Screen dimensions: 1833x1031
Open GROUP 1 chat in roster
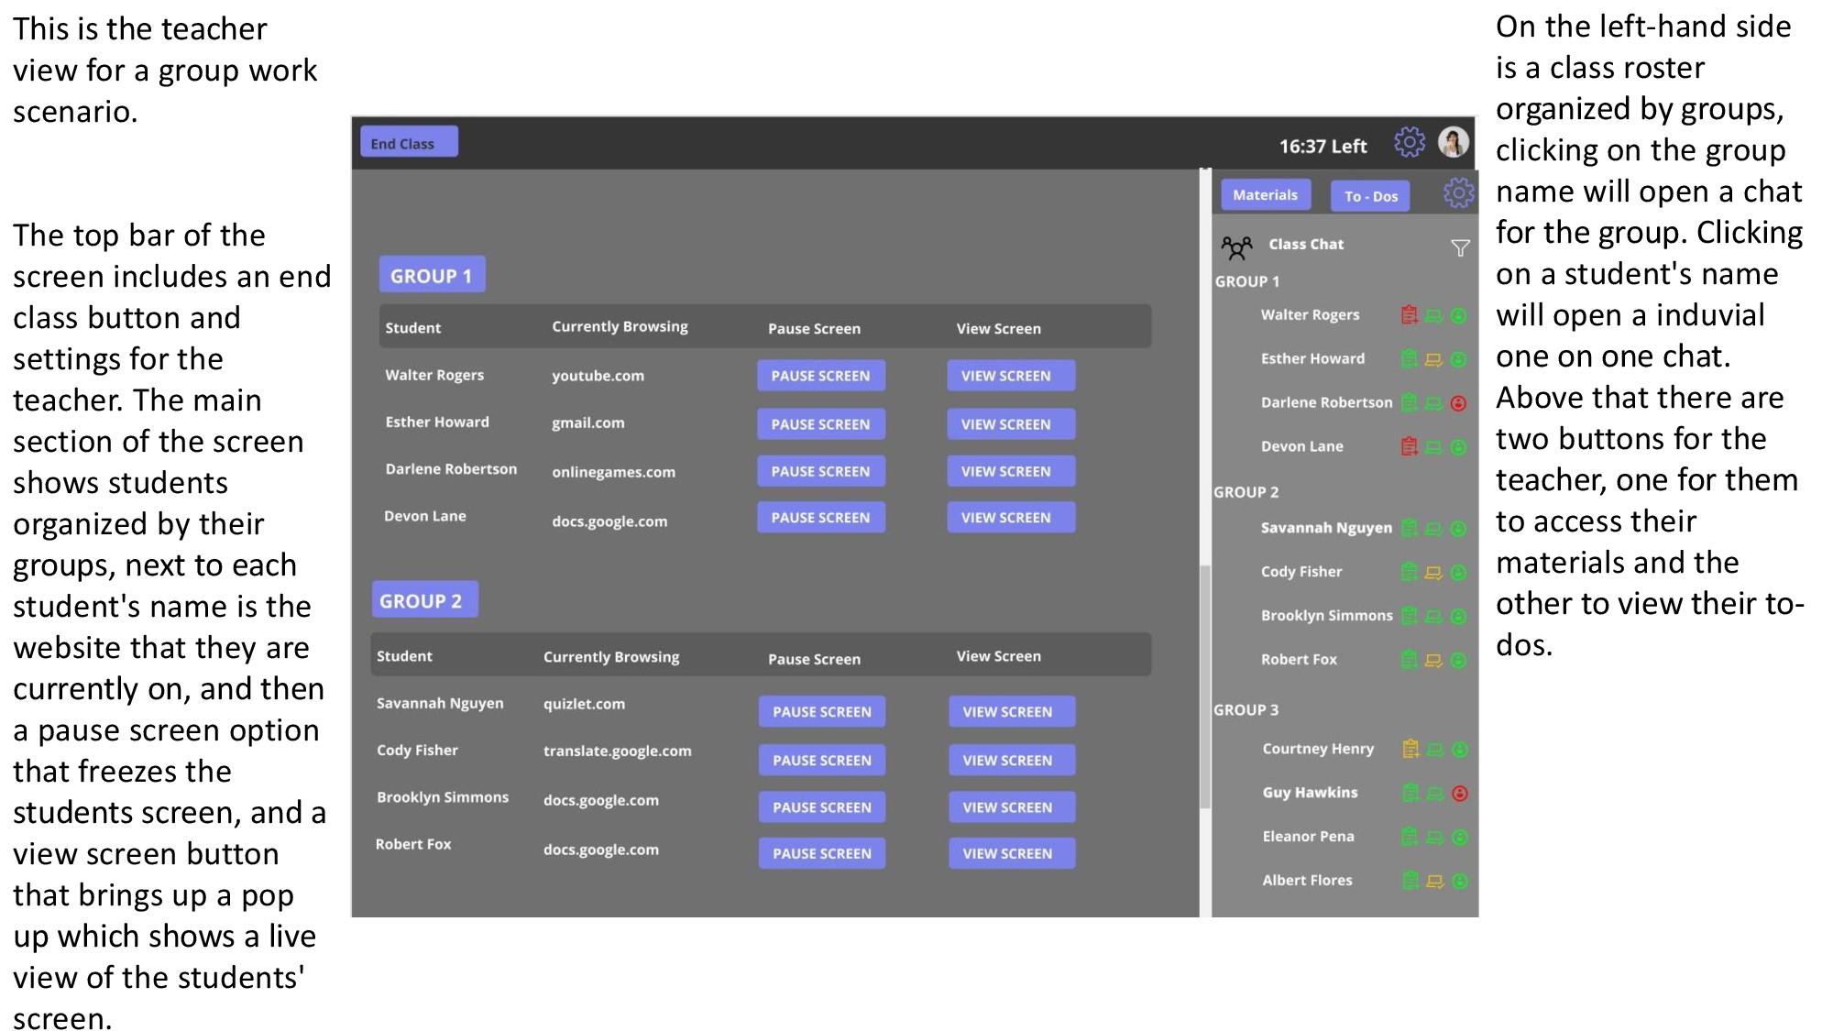click(x=1246, y=281)
